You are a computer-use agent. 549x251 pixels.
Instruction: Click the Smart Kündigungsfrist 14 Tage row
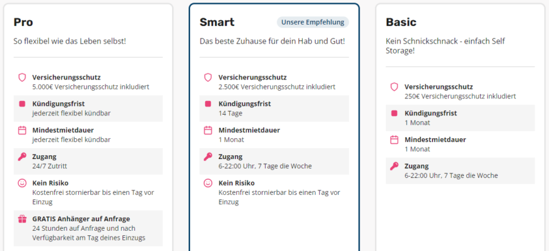274,108
